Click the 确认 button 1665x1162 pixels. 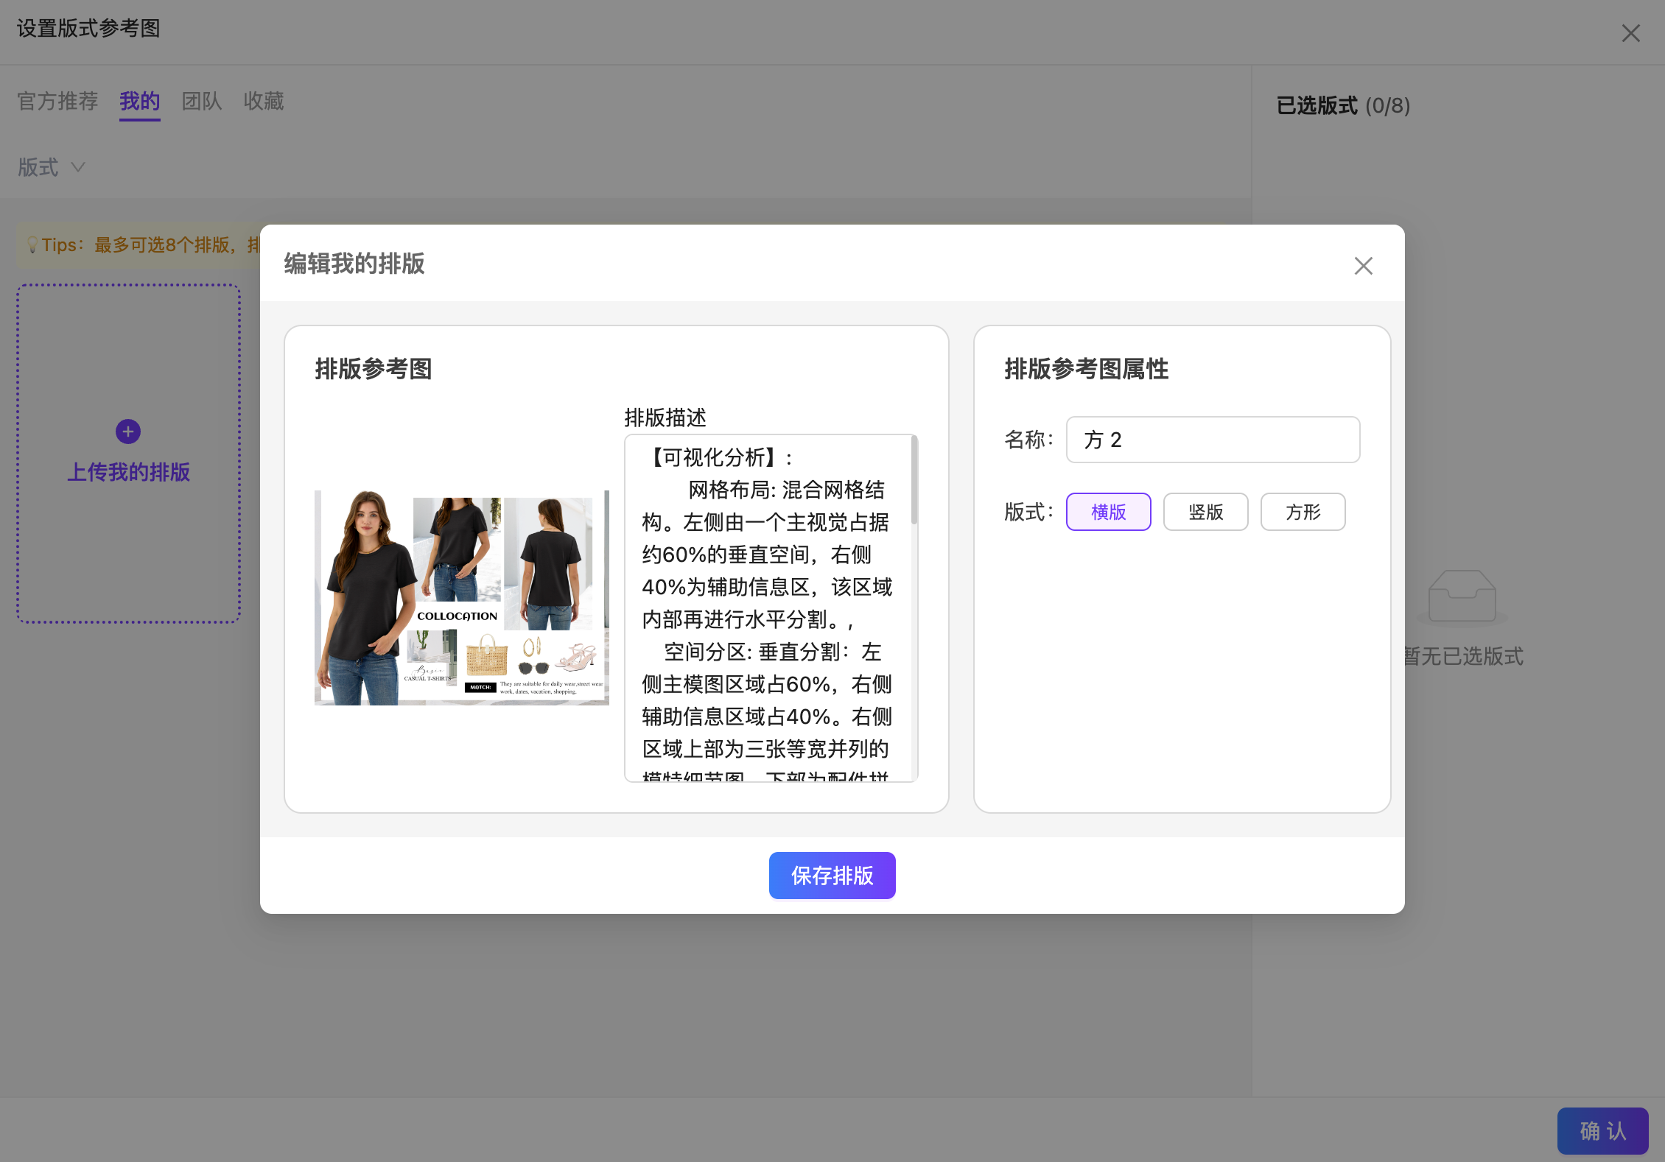pyautogui.click(x=1602, y=1130)
